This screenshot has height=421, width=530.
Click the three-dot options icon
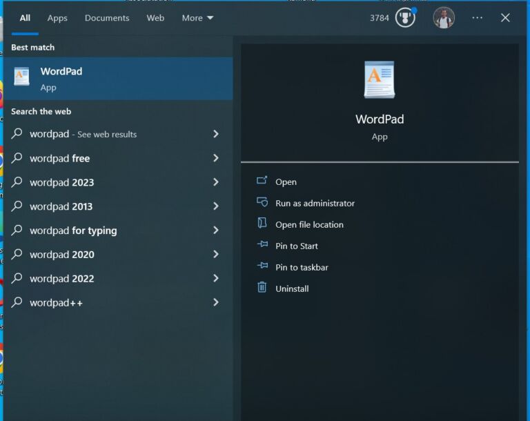(477, 18)
